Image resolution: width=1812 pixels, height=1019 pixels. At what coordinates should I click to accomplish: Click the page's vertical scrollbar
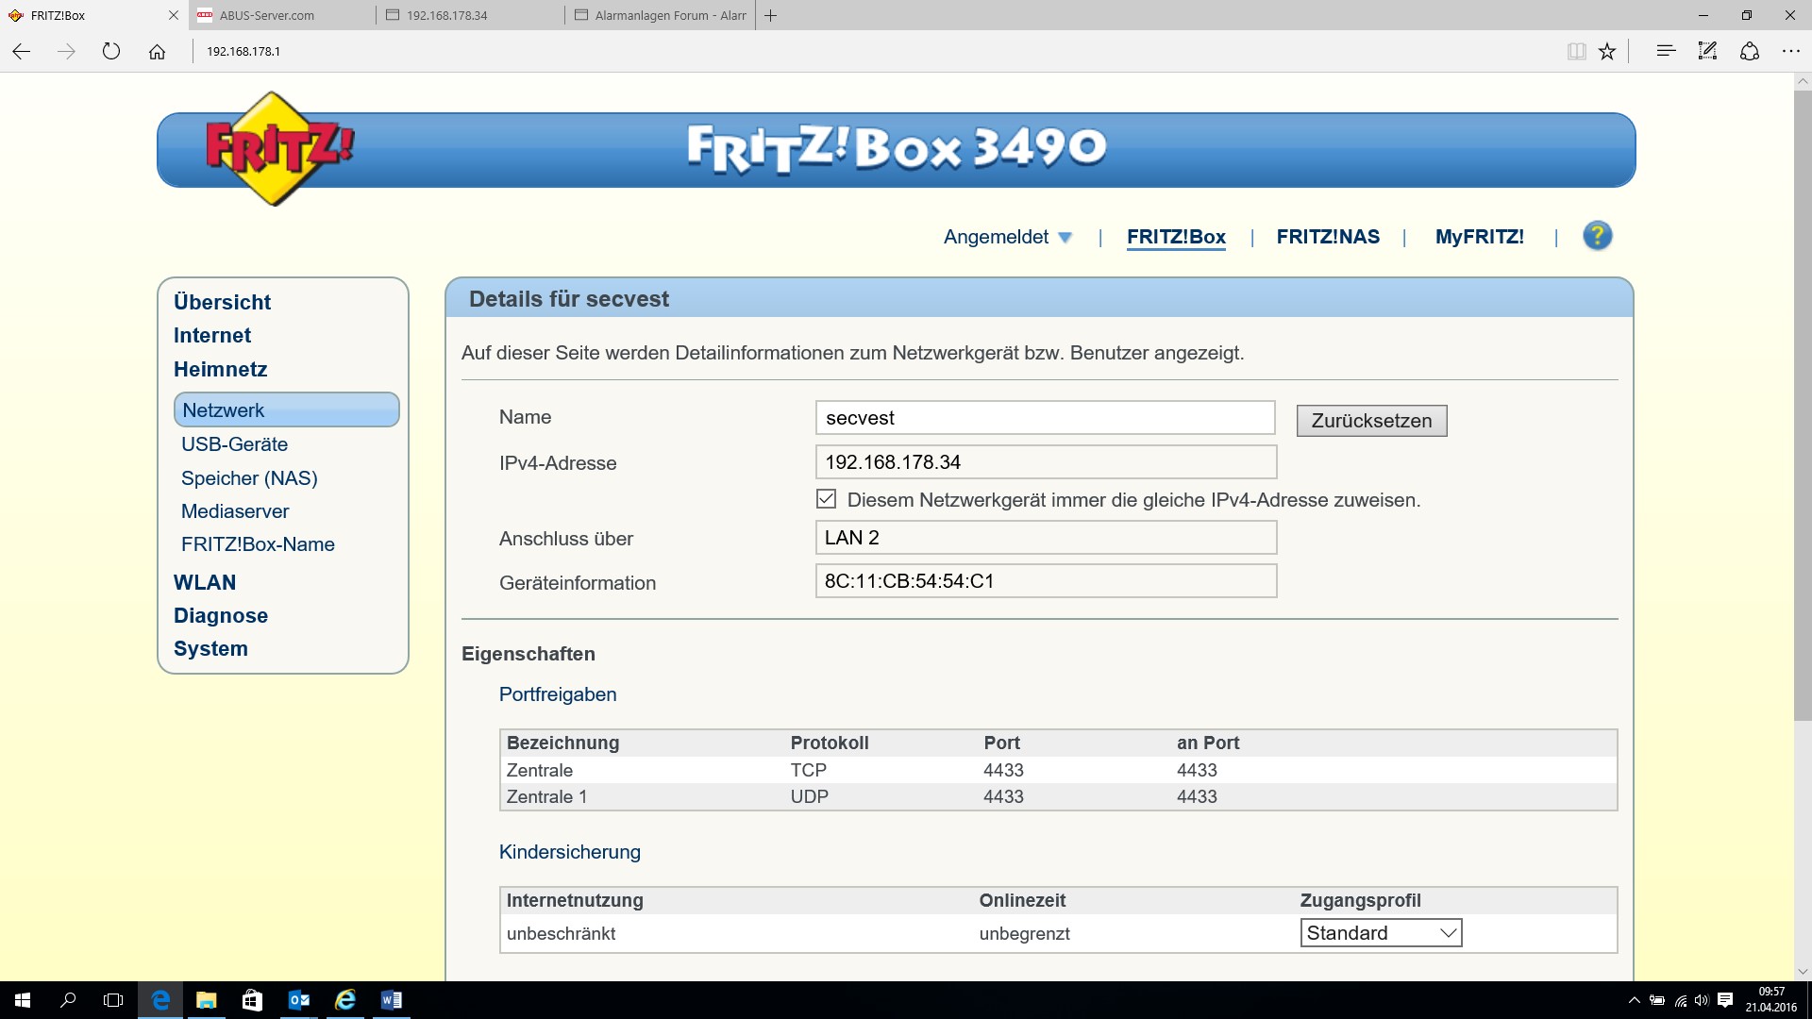tap(1802, 406)
